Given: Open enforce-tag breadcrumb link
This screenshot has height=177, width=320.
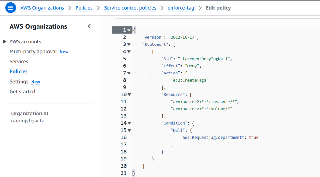Looking at the screenshot, I should pos(181,8).
